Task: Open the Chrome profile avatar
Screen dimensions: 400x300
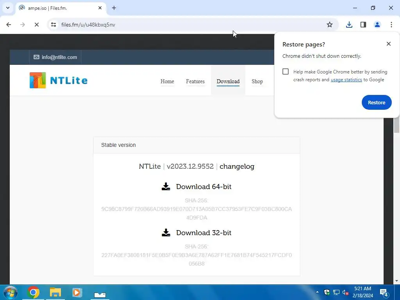Action: 377,25
